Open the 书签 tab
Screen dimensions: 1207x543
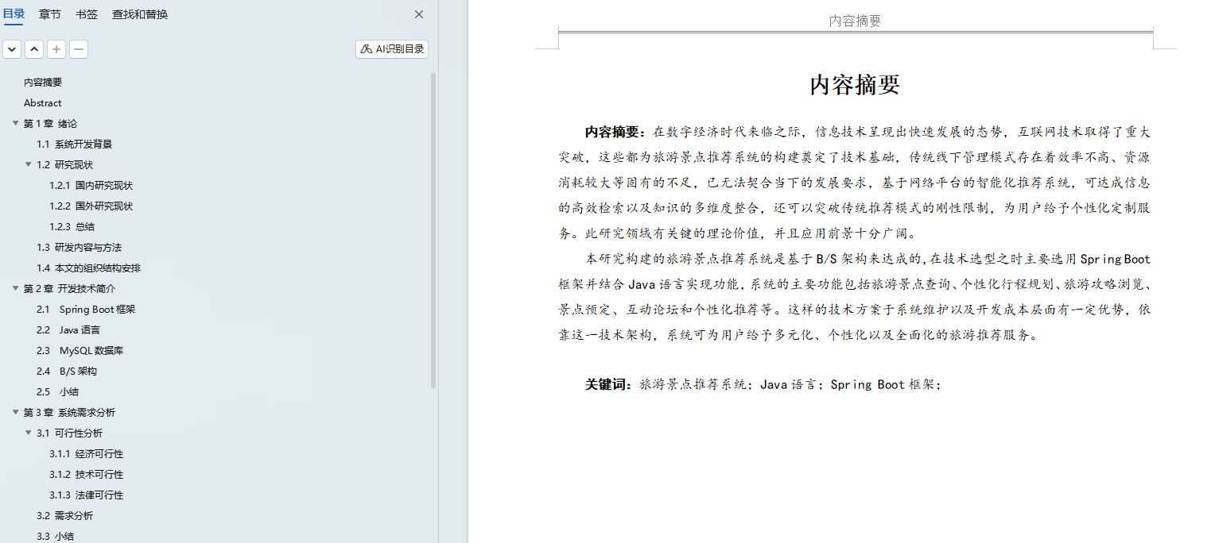pyautogui.click(x=87, y=14)
